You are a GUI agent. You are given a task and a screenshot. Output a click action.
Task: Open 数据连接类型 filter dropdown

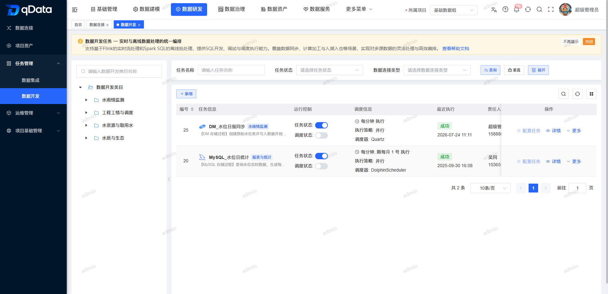437,70
